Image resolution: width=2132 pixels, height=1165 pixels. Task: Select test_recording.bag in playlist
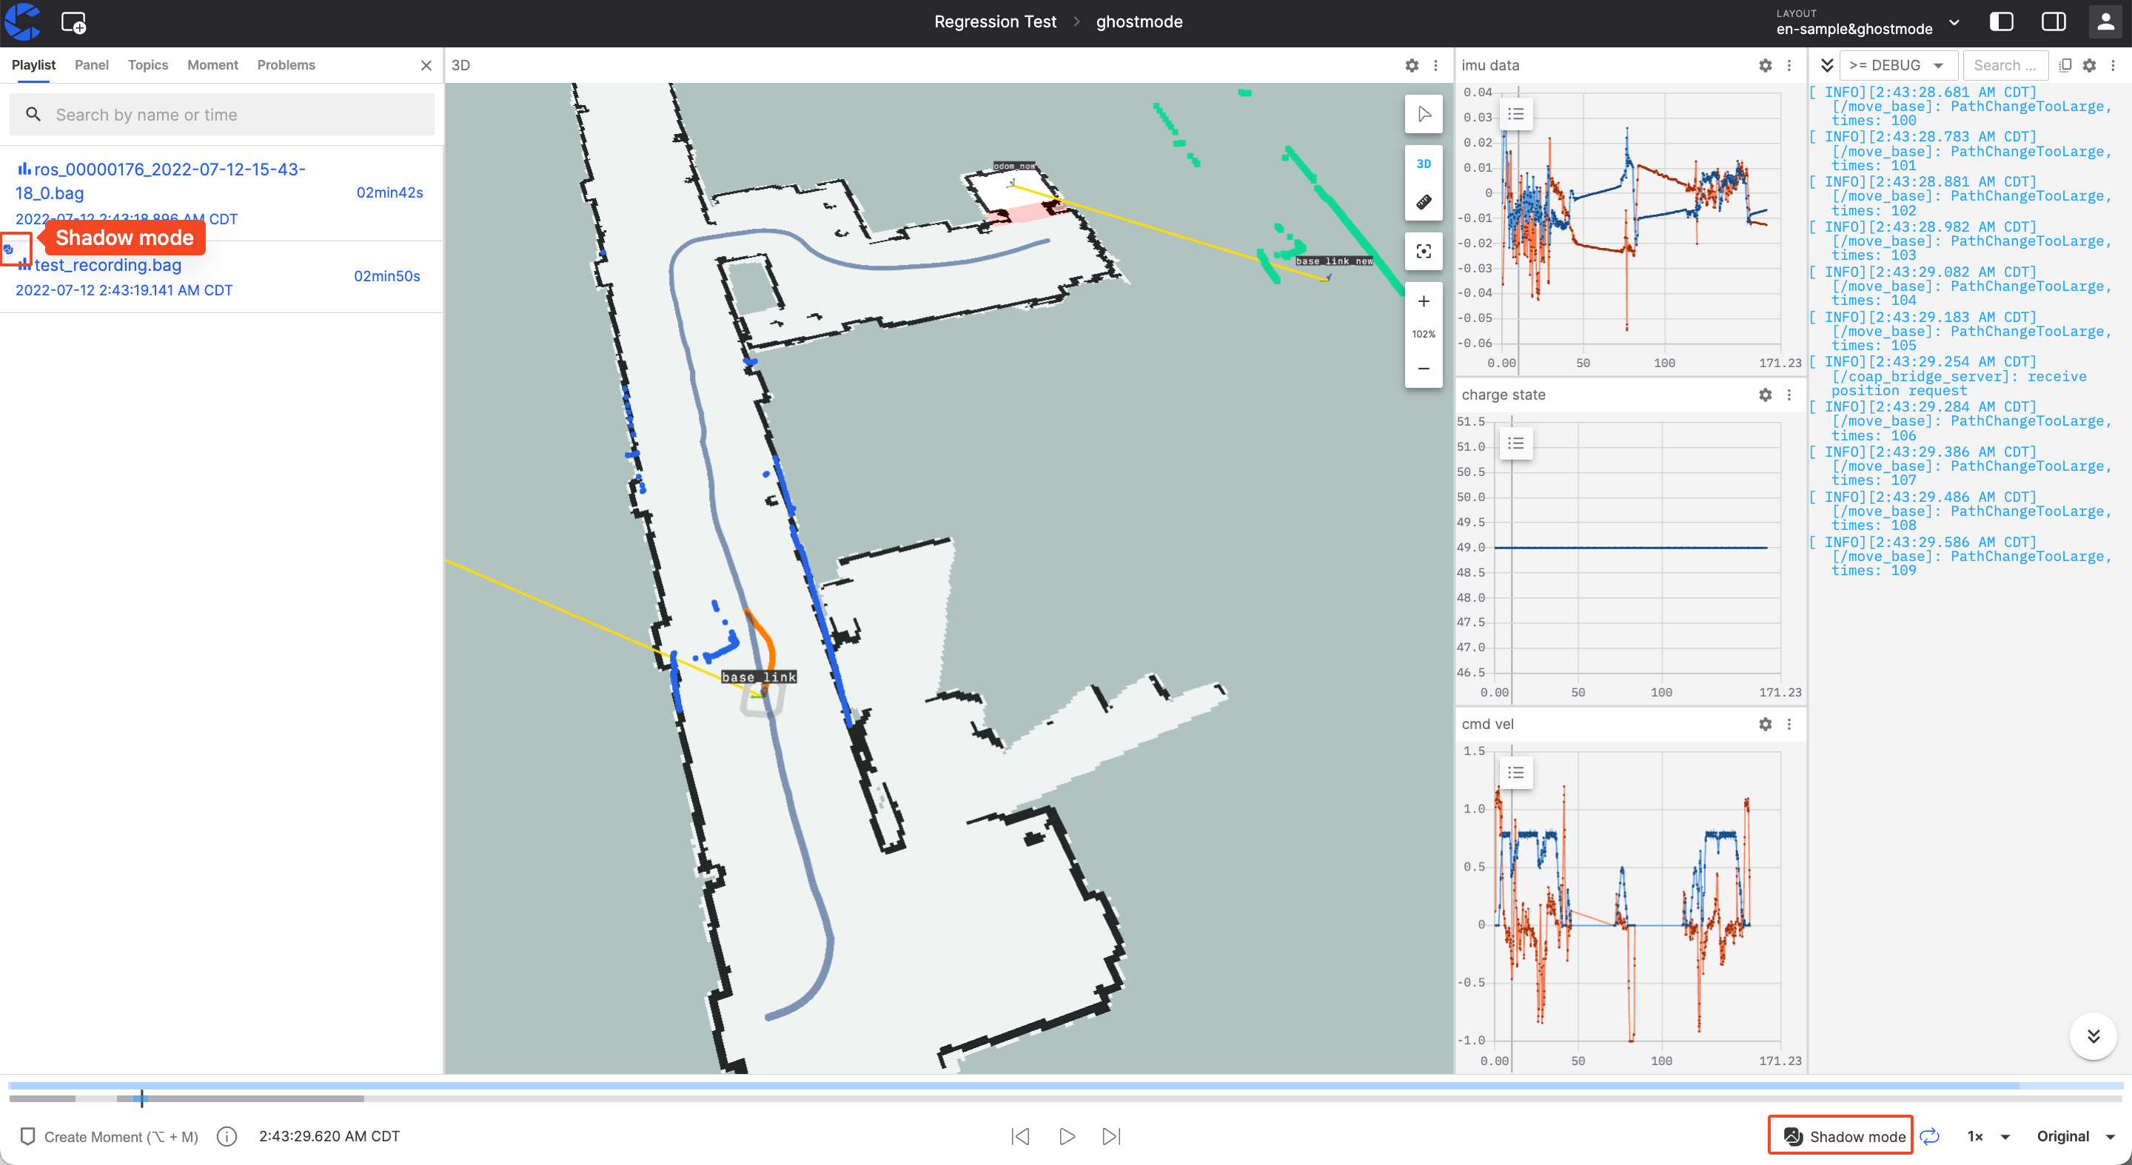click(x=222, y=276)
